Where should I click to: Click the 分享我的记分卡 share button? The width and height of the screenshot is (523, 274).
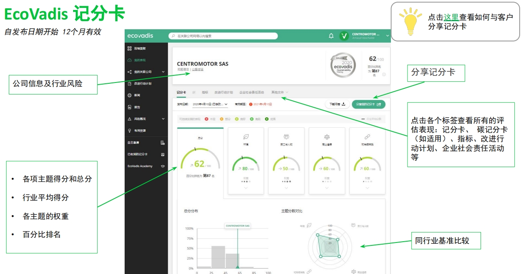(x=368, y=104)
